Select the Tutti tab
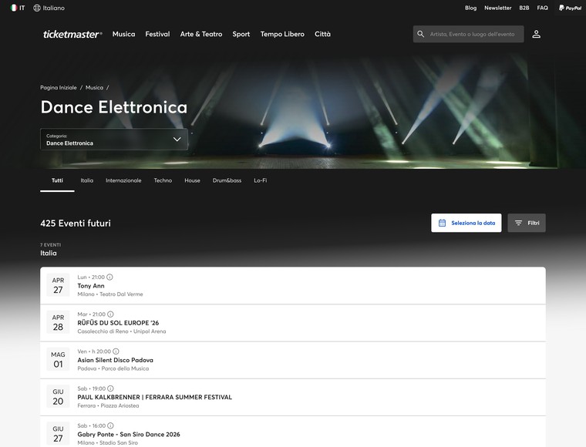 coord(57,180)
